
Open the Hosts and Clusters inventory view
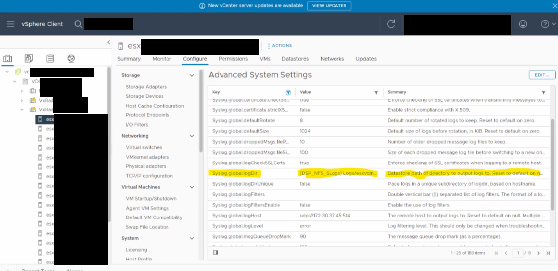click(7, 59)
